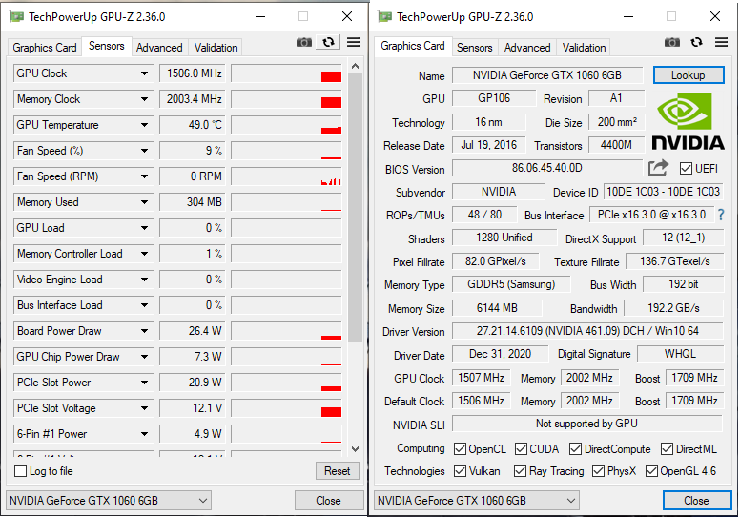The height and width of the screenshot is (518, 740).
Task: Toggle the DirectCompute checkbox
Action: 575,448
